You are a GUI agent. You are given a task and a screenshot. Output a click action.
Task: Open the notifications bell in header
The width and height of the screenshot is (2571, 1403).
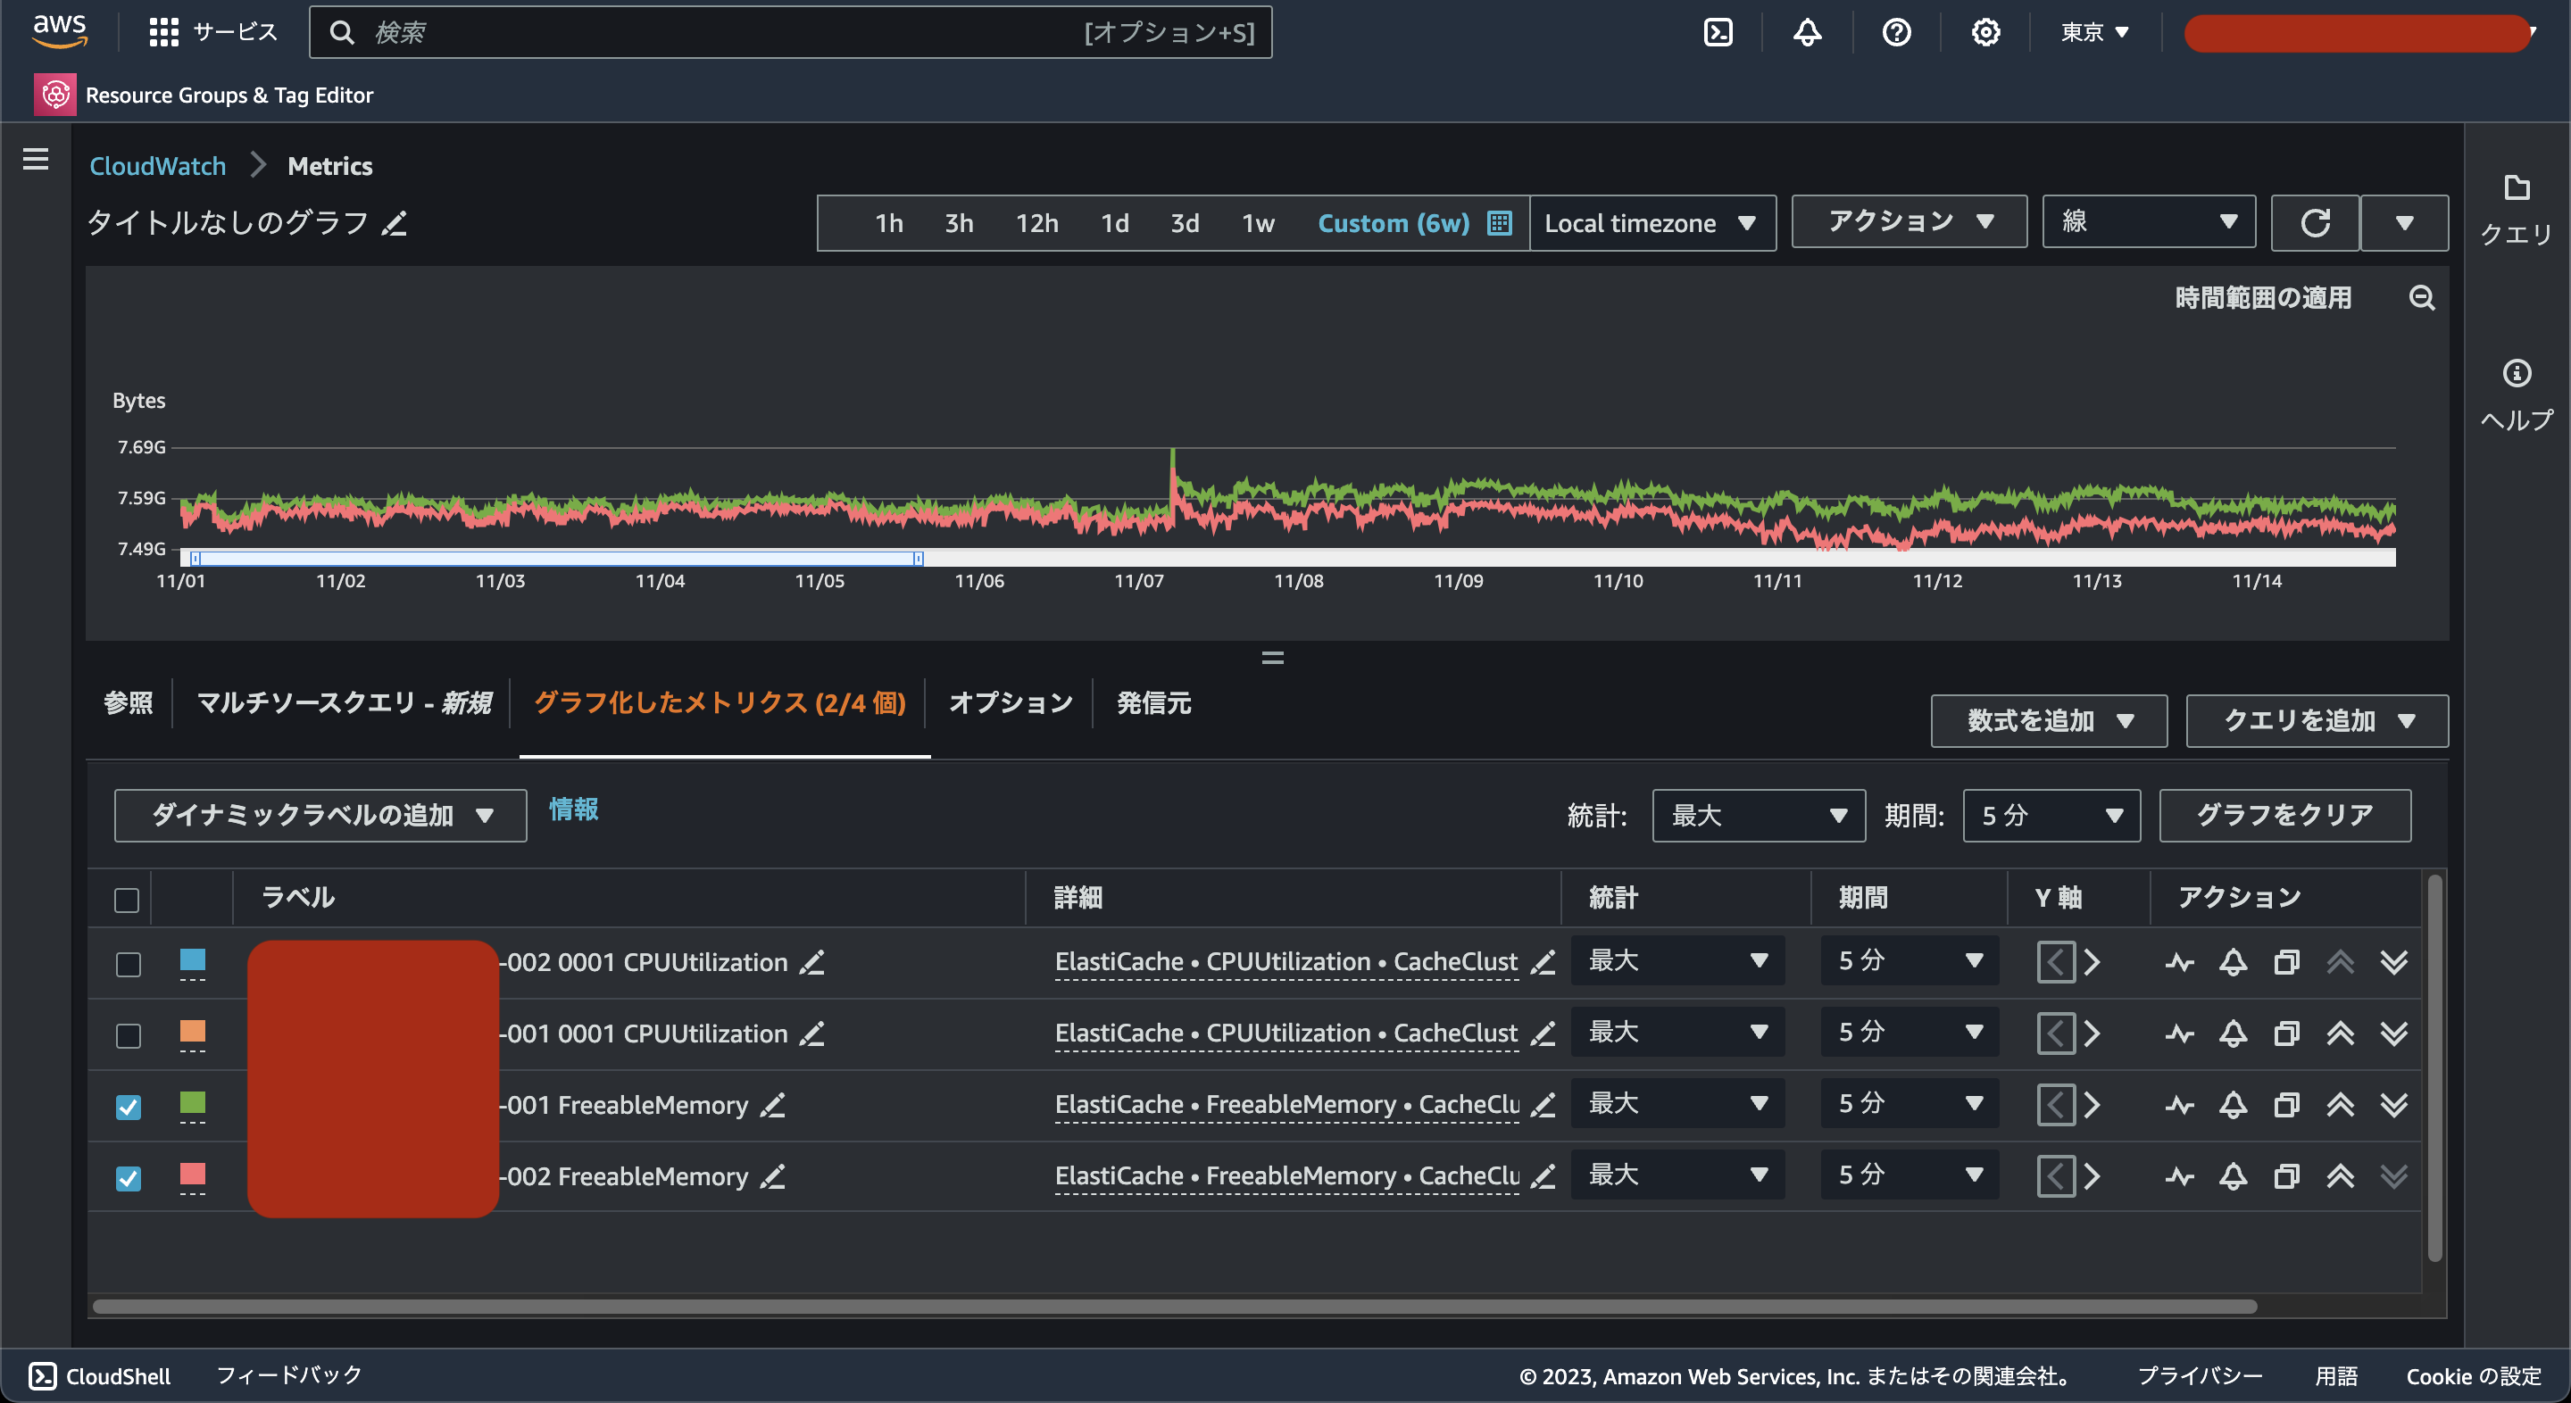click(1807, 32)
